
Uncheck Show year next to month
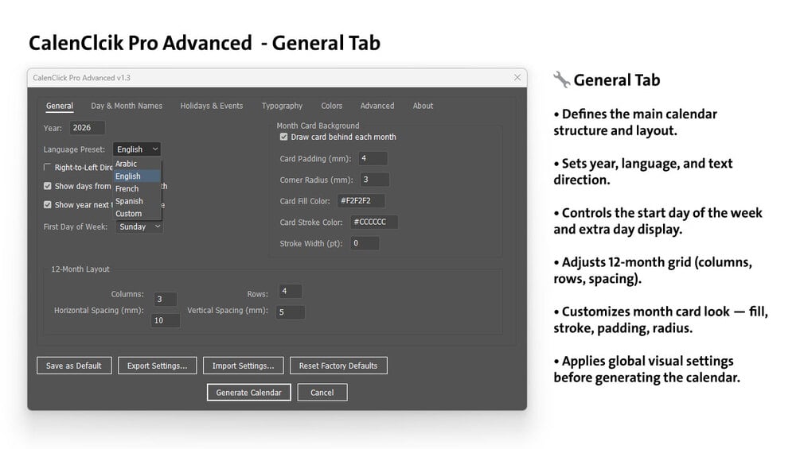(48, 205)
